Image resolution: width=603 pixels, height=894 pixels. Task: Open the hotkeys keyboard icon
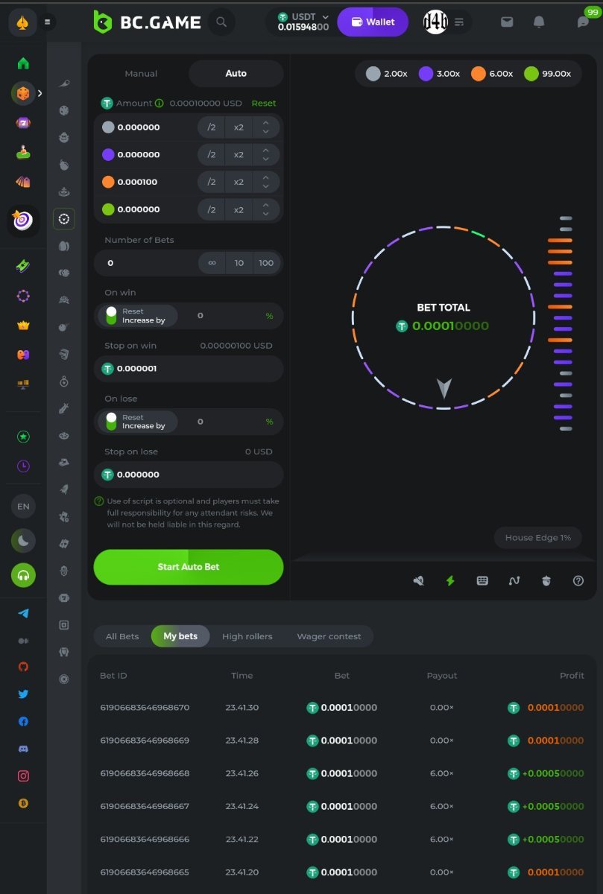482,581
